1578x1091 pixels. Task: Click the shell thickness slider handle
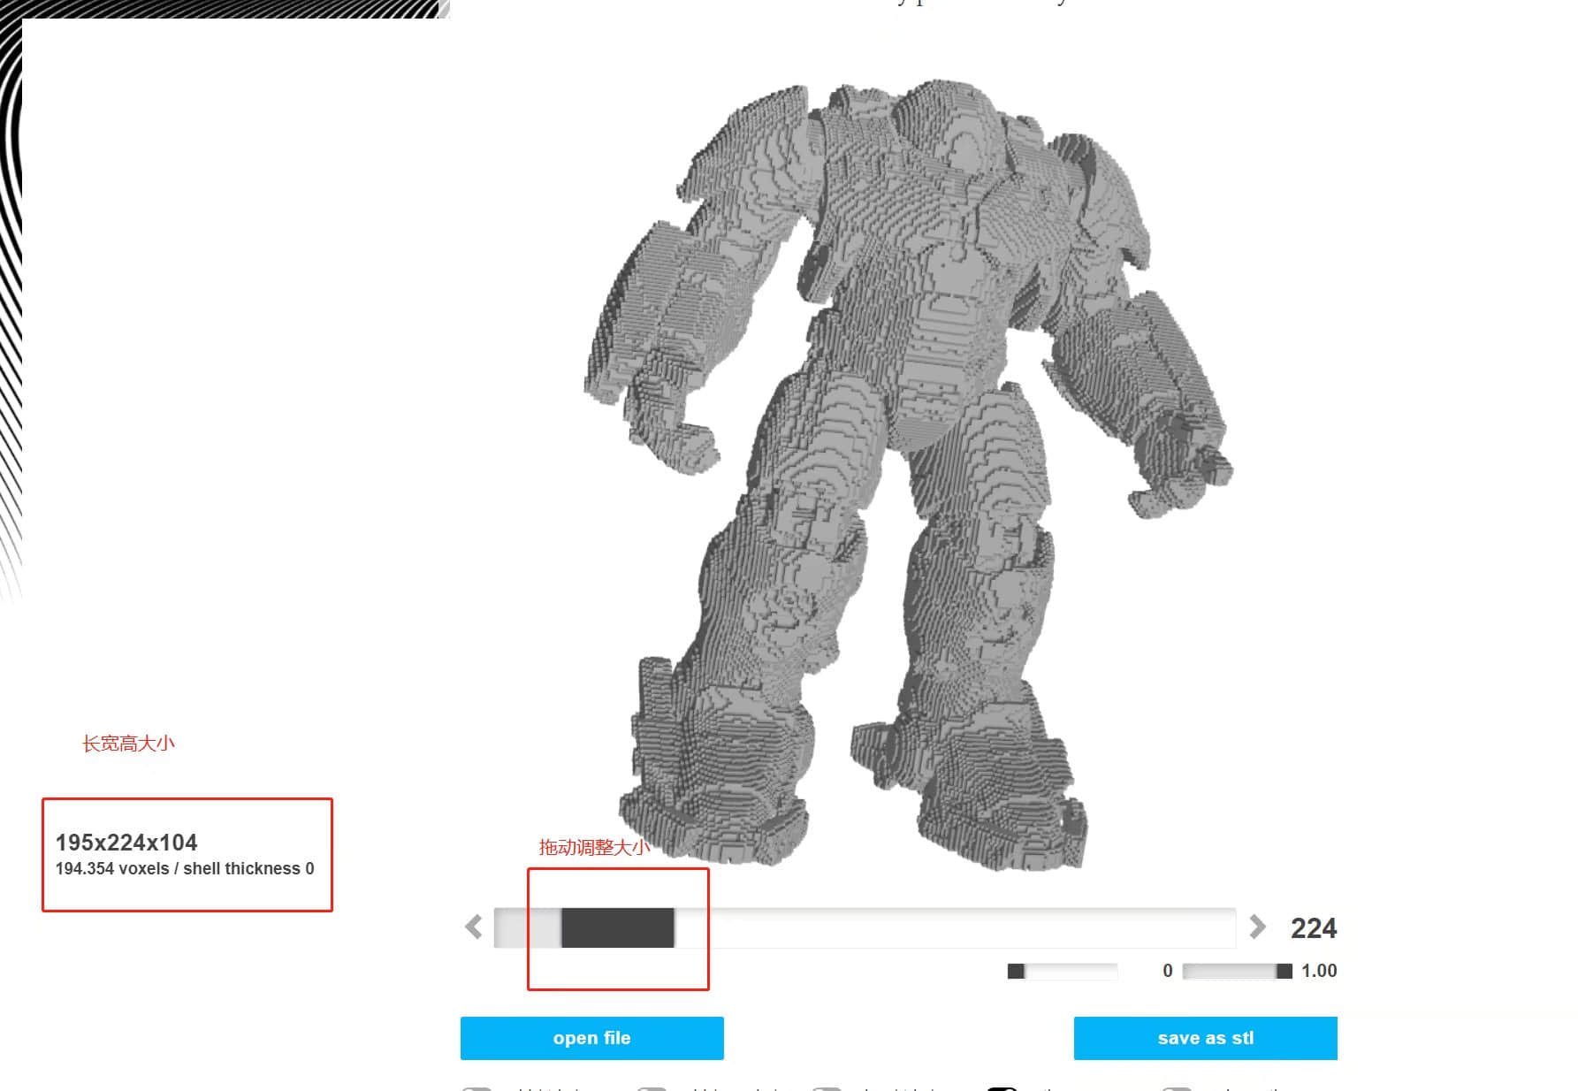pyautogui.click(x=1016, y=972)
